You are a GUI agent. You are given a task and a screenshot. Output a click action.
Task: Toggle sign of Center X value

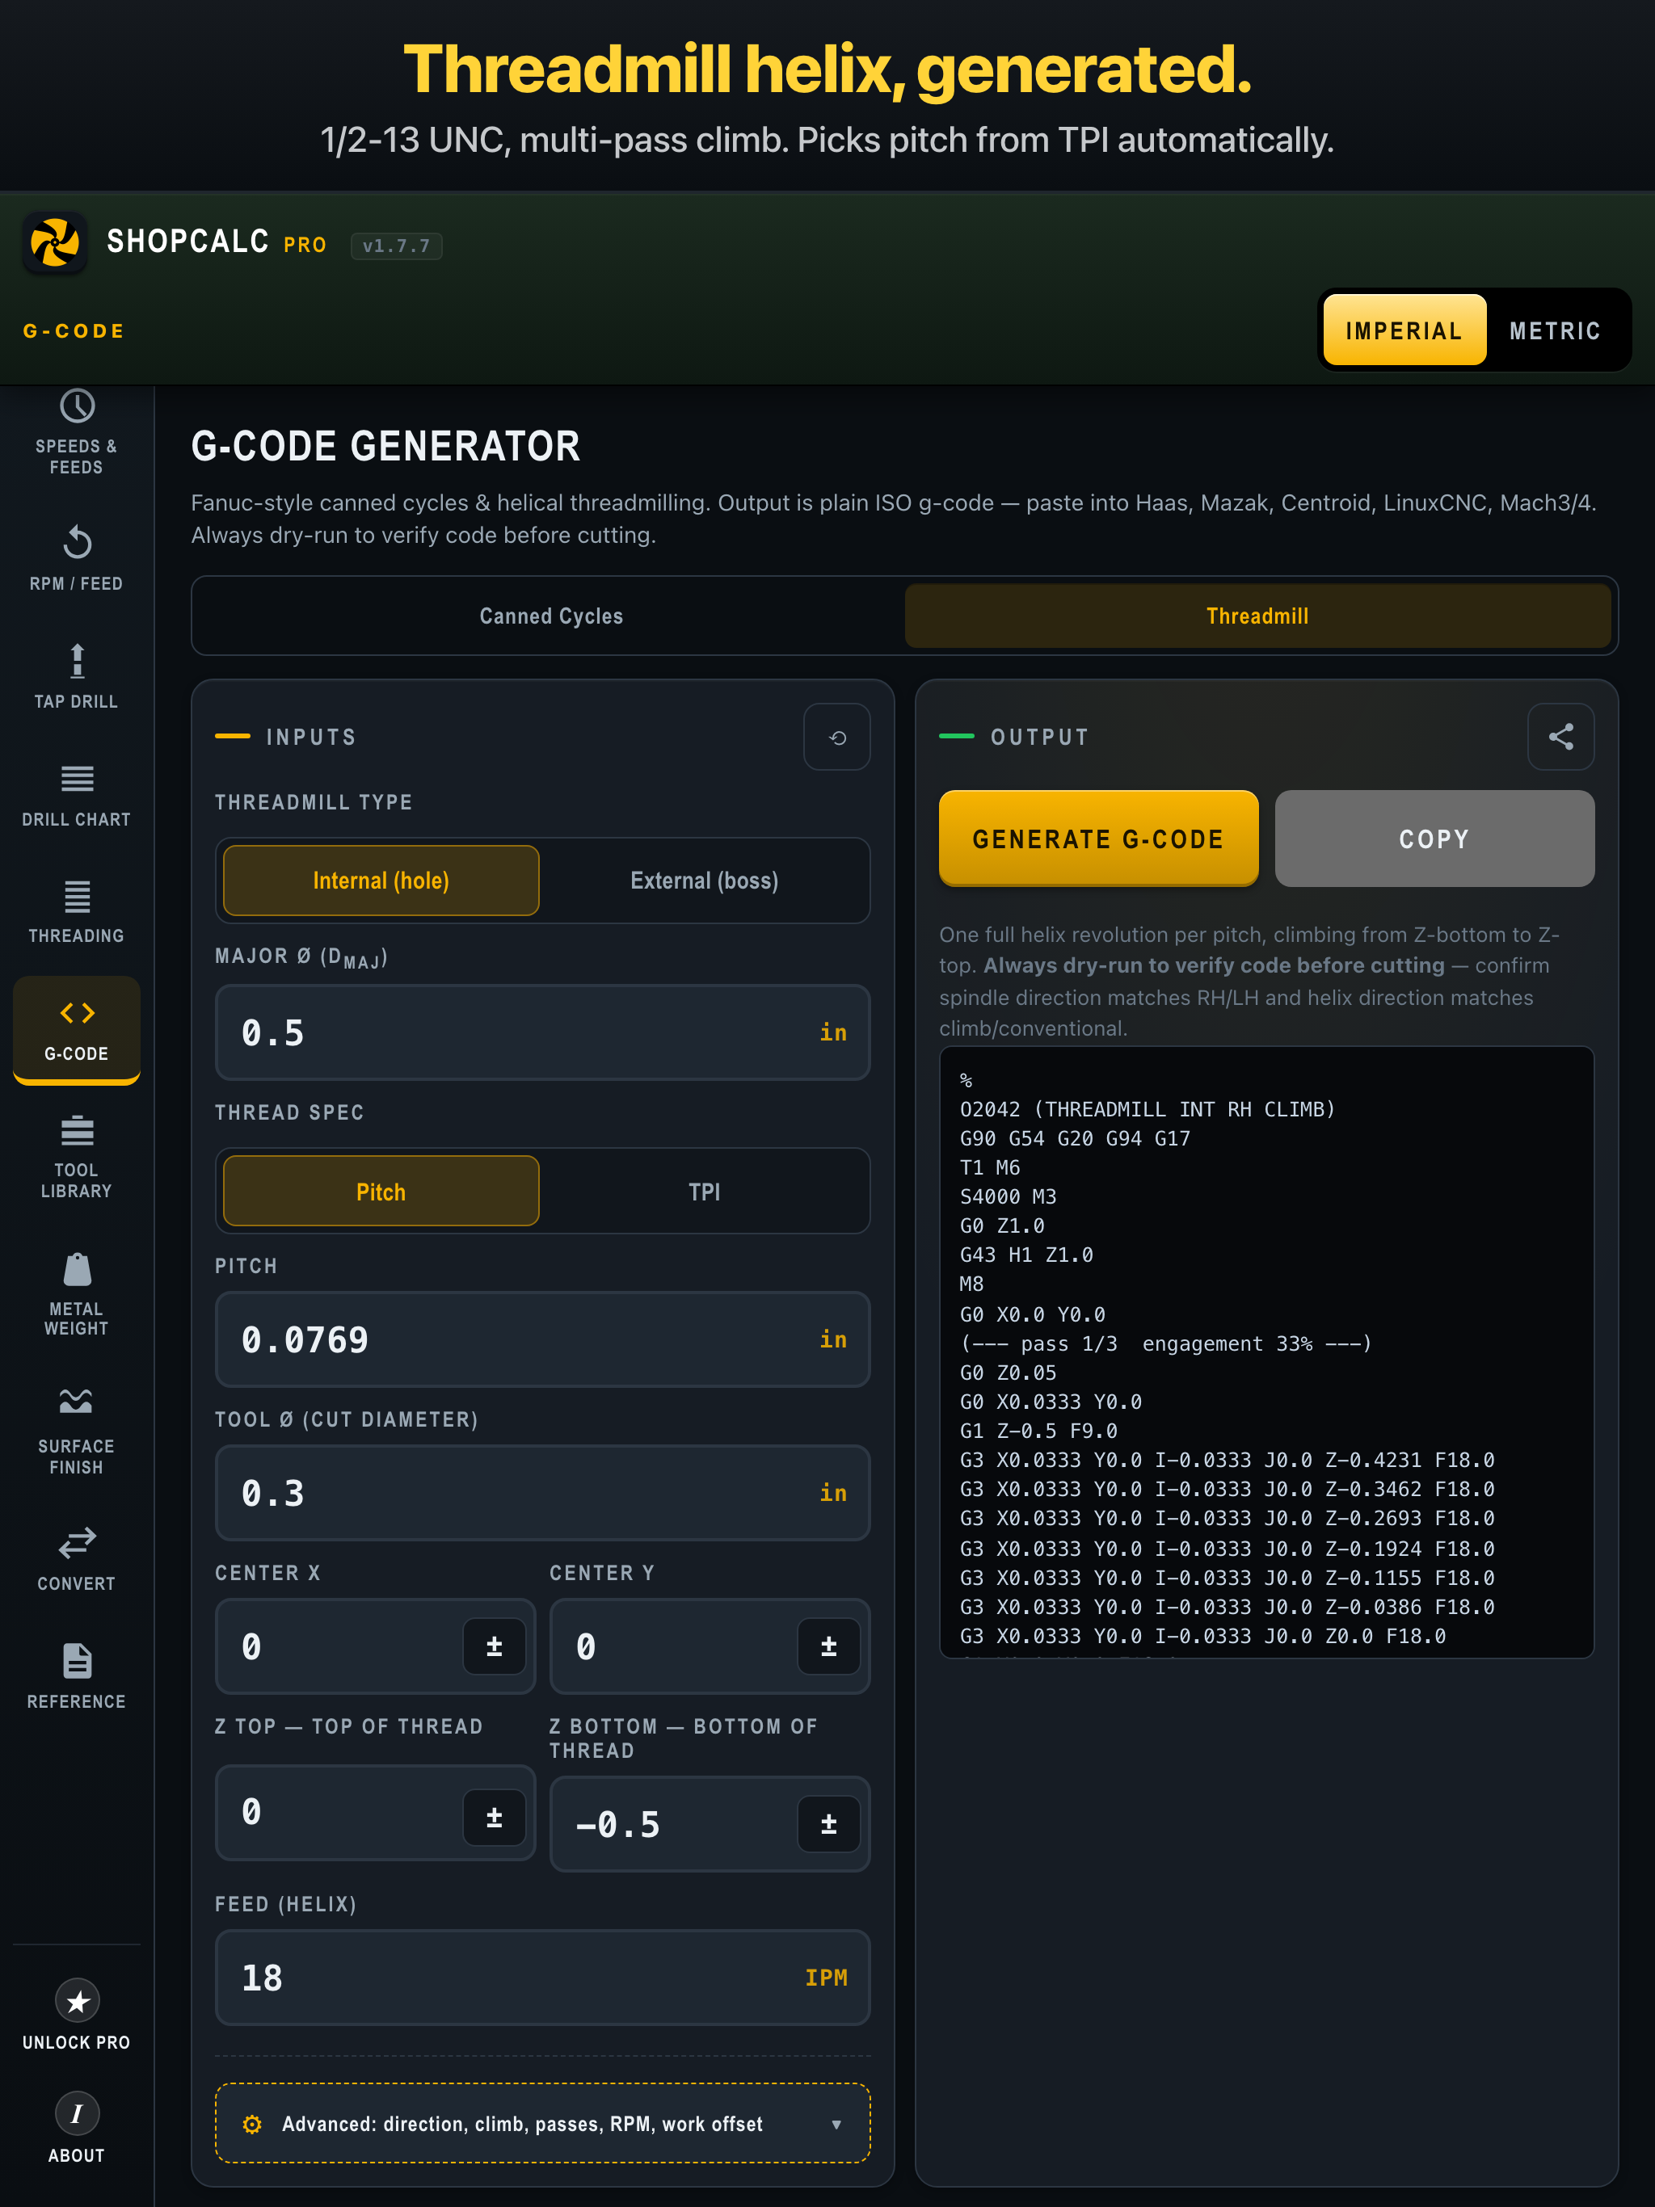point(494,1646)
